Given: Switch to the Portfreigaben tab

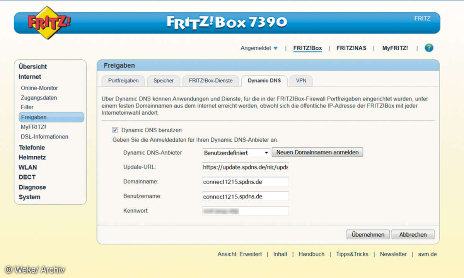Looking at the screenshot, I should tap(123, 81).
